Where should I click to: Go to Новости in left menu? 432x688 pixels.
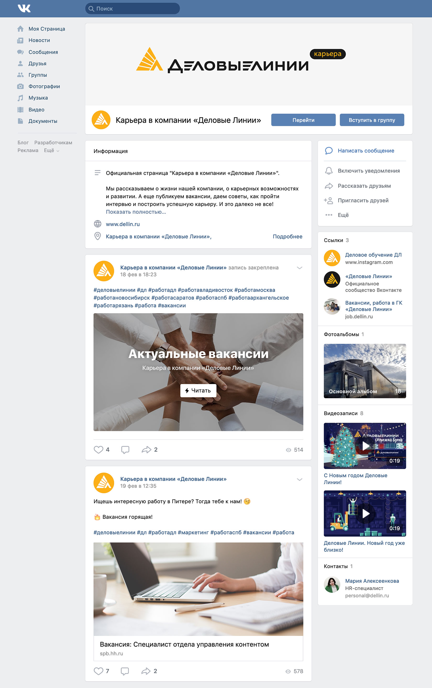39,40
